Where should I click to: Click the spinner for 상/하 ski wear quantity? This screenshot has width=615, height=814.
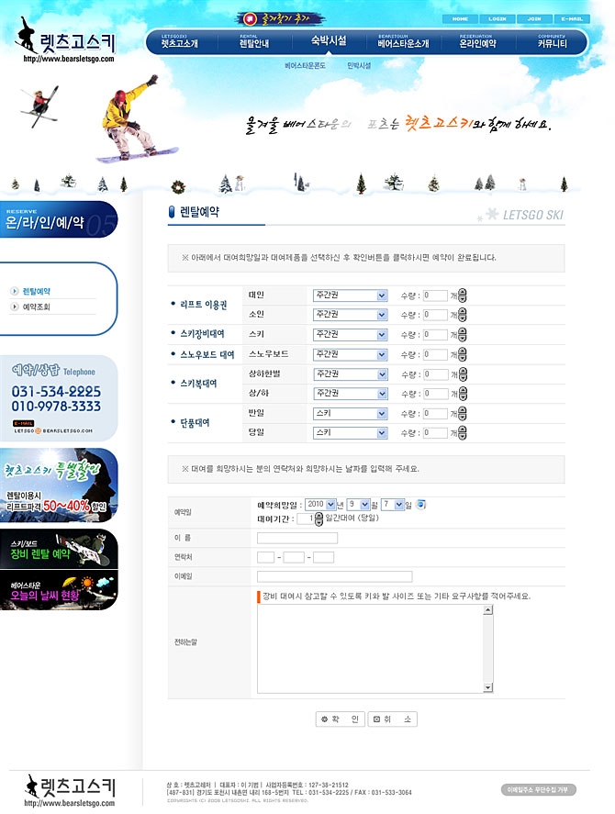click(x=463, y=394)
